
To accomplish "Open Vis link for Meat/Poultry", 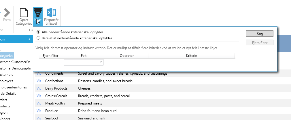I will 39,103.
